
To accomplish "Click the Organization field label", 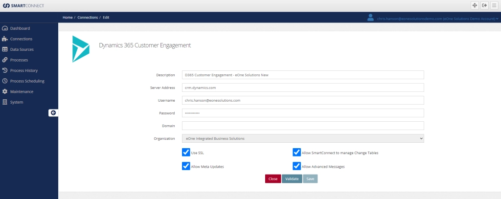I will point(164,139).
